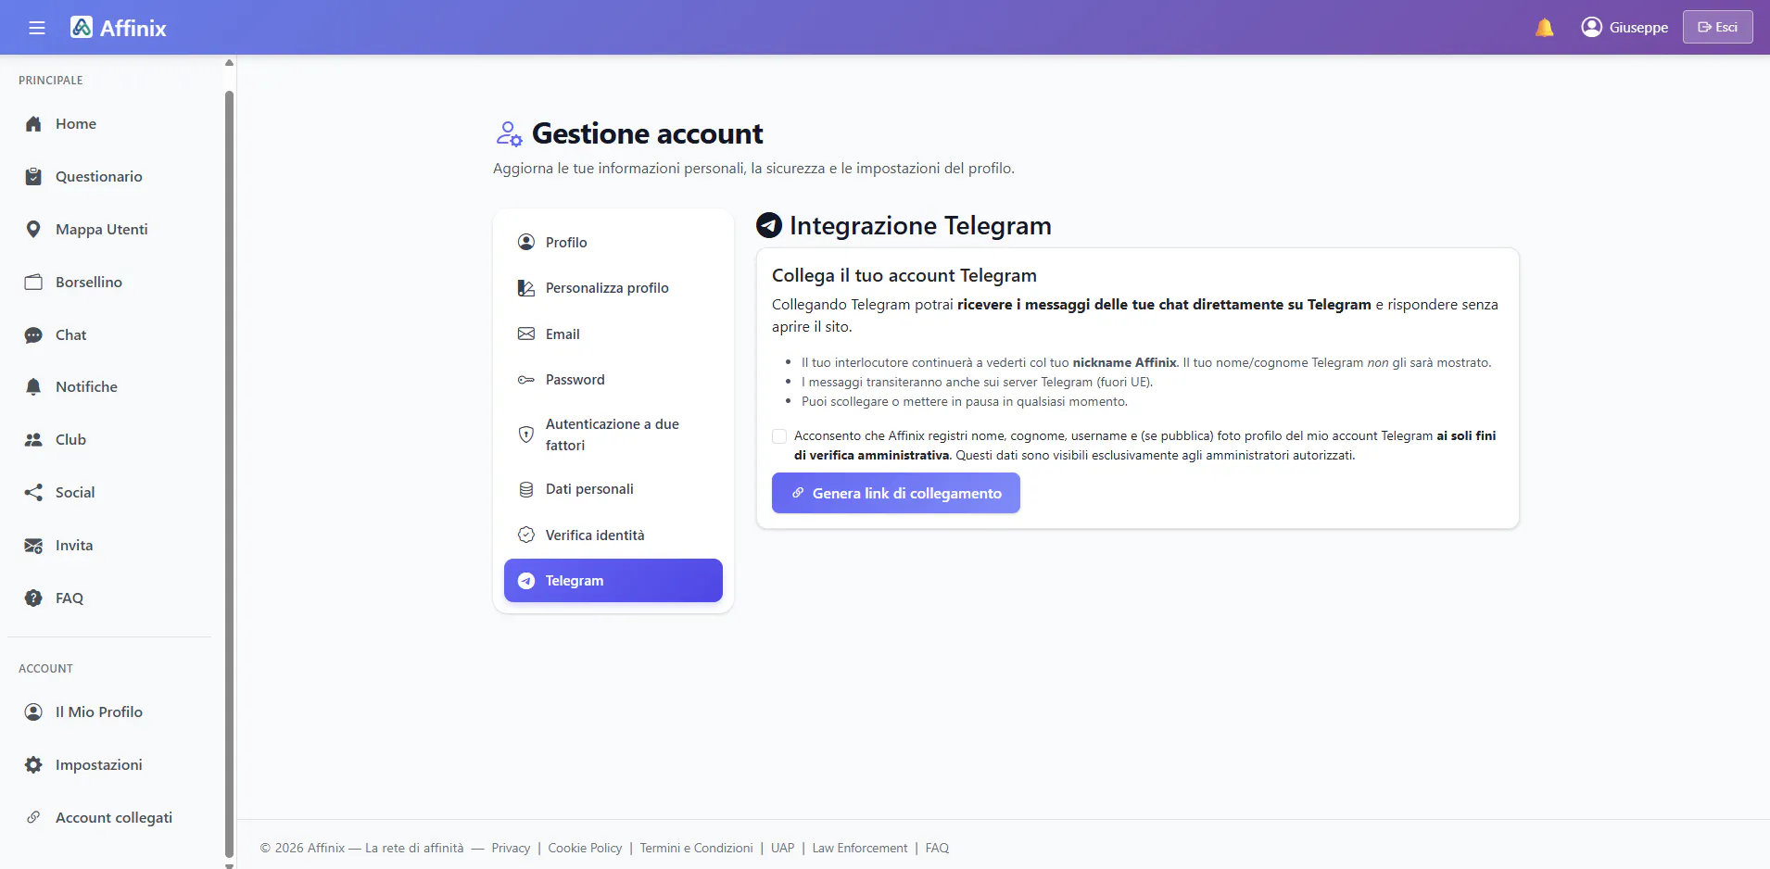Click the Notifiche bell icon in sidebar
Screen dimensions: 1770x869
click(x=33, y=387)
